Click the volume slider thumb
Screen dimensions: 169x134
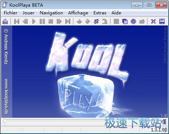(156, 121)
